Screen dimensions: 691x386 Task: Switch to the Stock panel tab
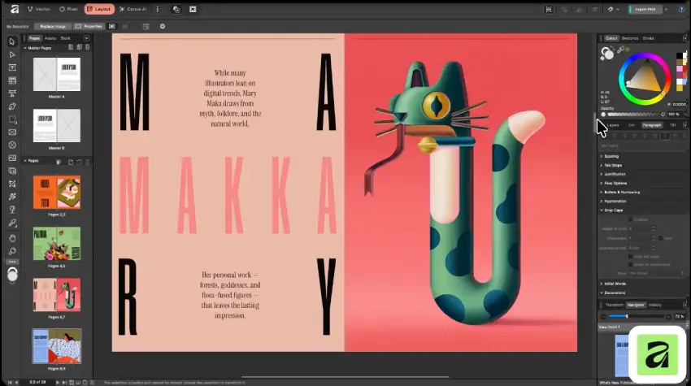click(x=66, y=38)
